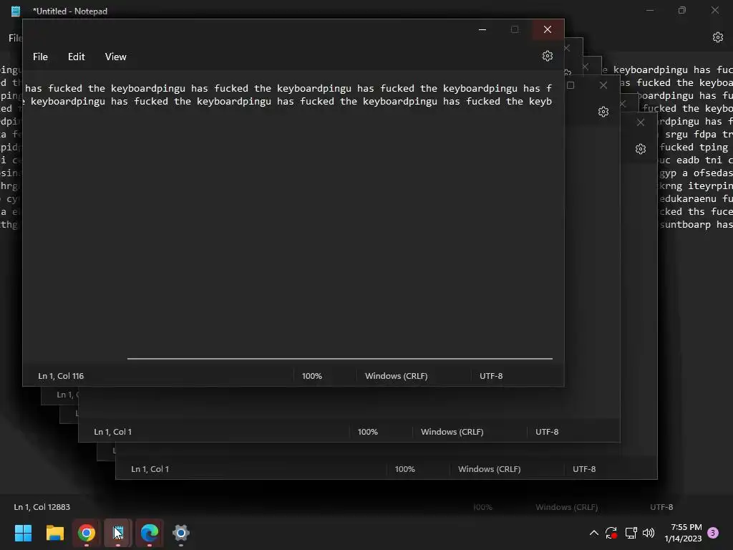The width and height of the screenshot is (733, 550).
Task: Click the 100% zoom indicator of the front window
Action: pos(312,376)
